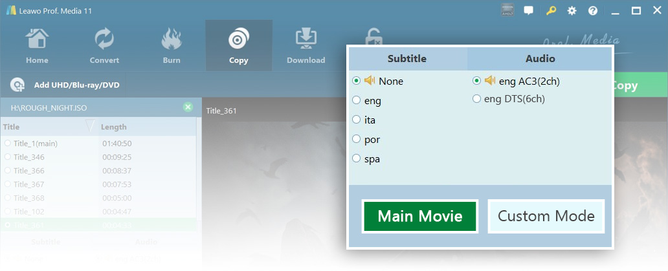This screenshot has height=271, width=668.
Task: Choose the por subtitle
Action: 356,138
